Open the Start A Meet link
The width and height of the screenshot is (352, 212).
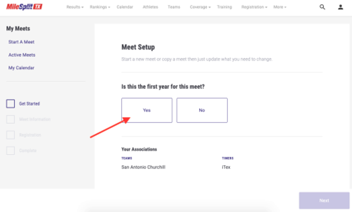tap(21, 42)
